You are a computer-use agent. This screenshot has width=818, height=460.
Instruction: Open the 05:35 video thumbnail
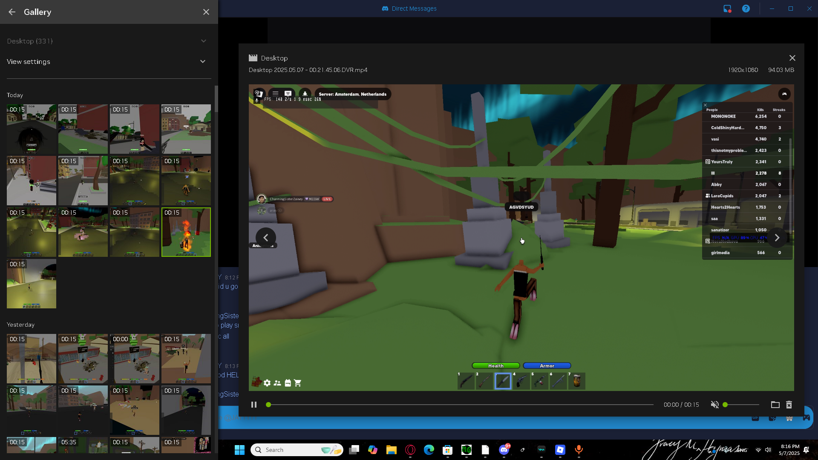[x=83, y=445]
